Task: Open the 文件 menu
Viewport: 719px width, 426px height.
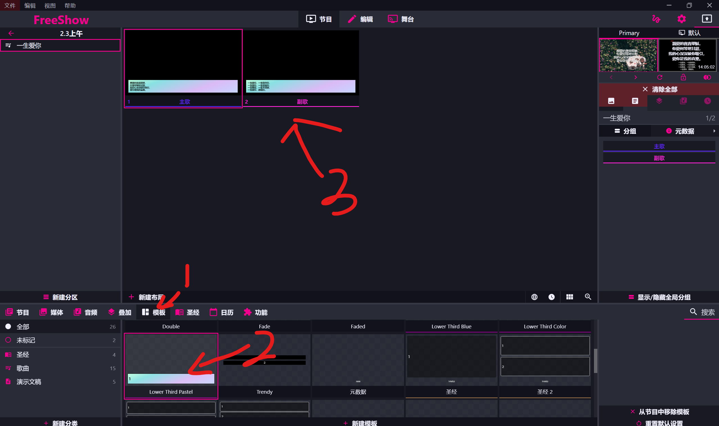Action: 10,5
